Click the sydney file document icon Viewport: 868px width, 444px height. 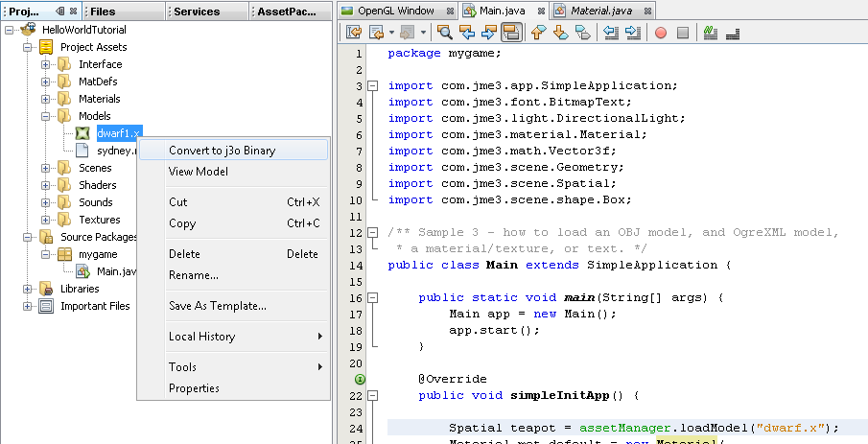82,150
